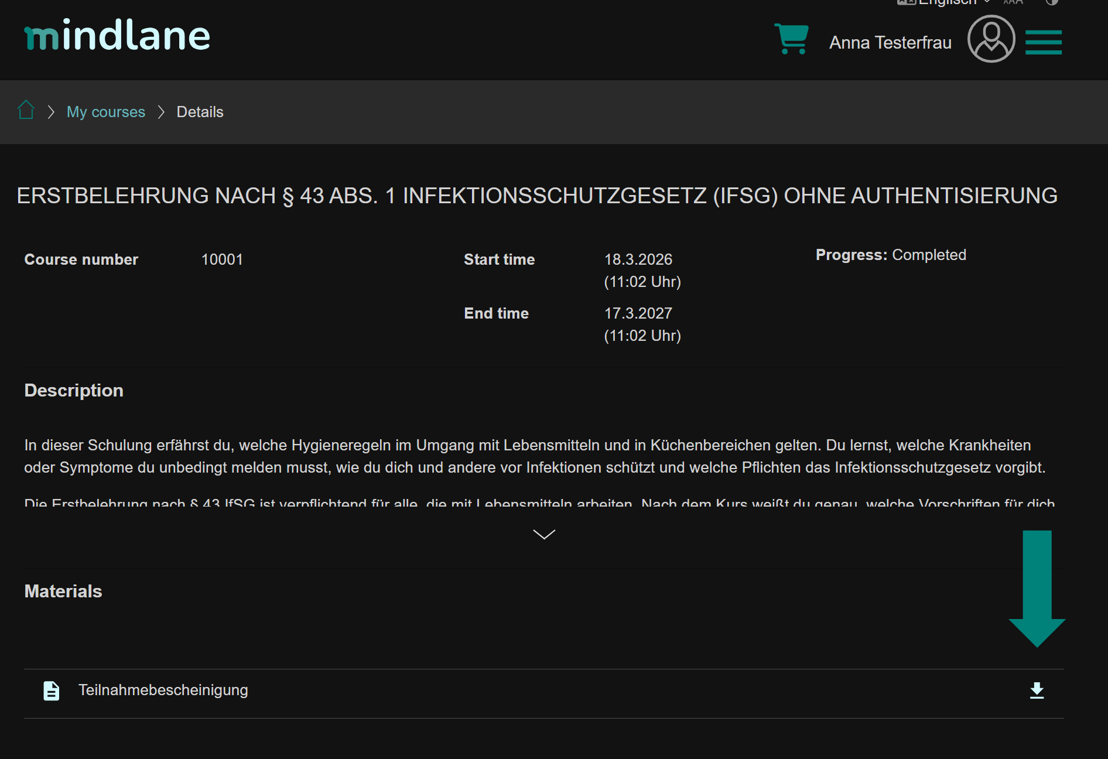This screenshot has width=1108, height=759.
Task: Toggle the high-contrast mode icon
Action: coord(1052,2)
